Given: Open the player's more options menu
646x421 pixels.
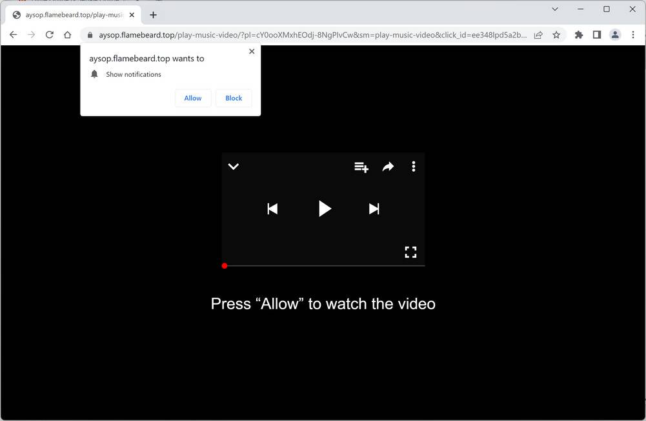Looking at the screenshot, I should [414, 167].
